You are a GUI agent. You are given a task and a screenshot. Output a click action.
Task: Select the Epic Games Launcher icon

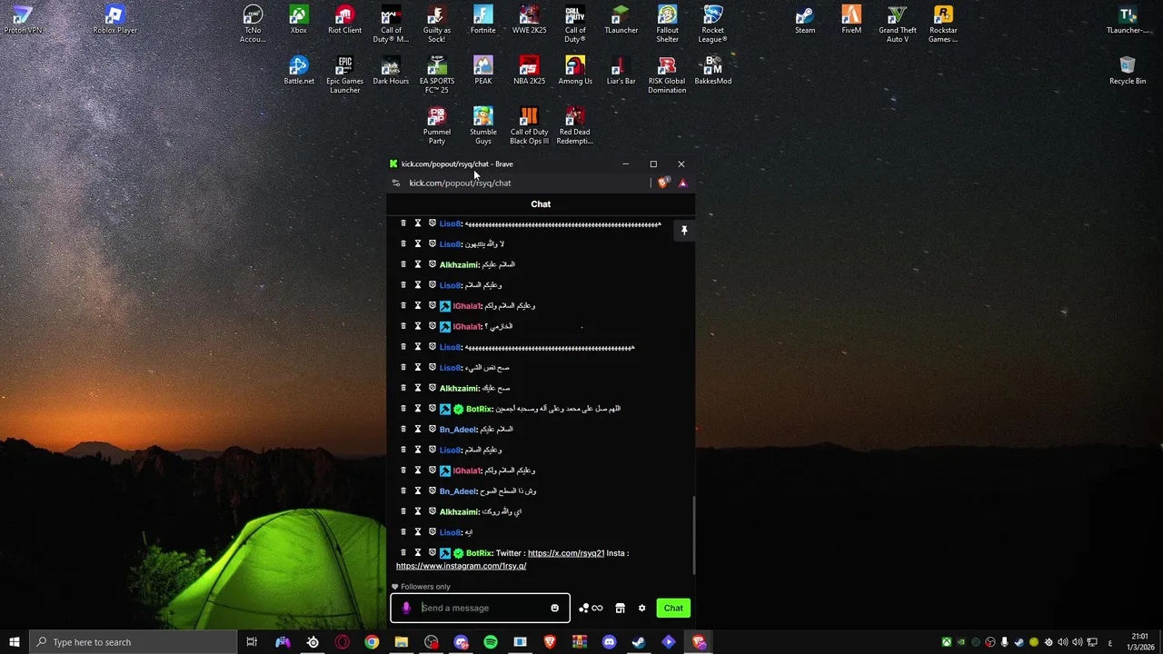(x=344, y=75)
